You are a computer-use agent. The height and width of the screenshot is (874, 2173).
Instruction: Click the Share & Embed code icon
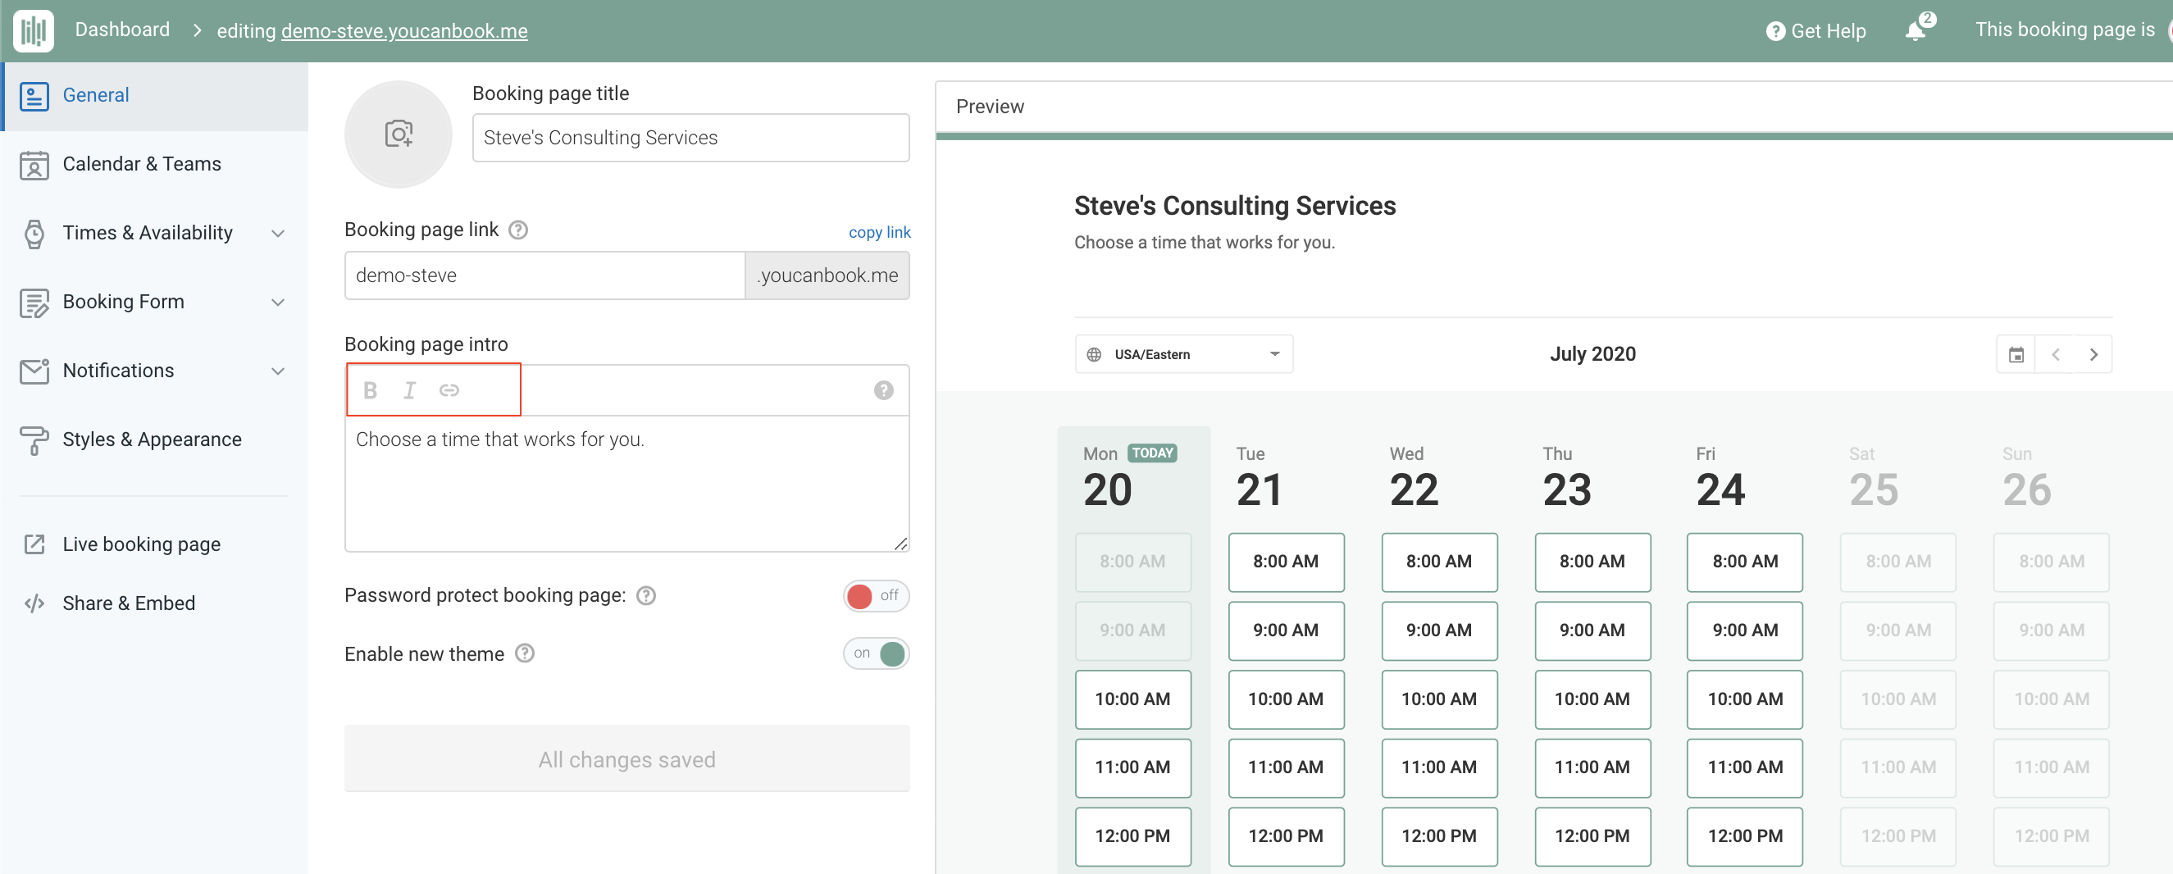tap(34, 603)
